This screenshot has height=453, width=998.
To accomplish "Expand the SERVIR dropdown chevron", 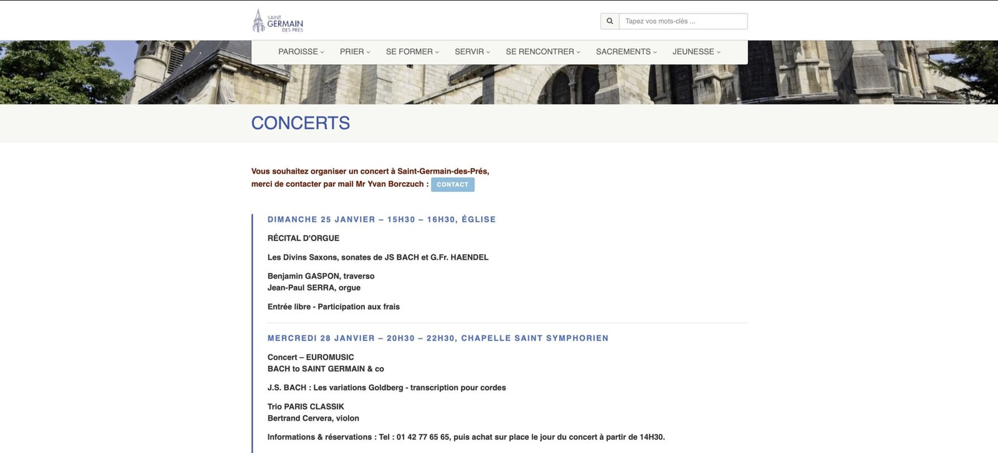I will [x=488, y=52].
